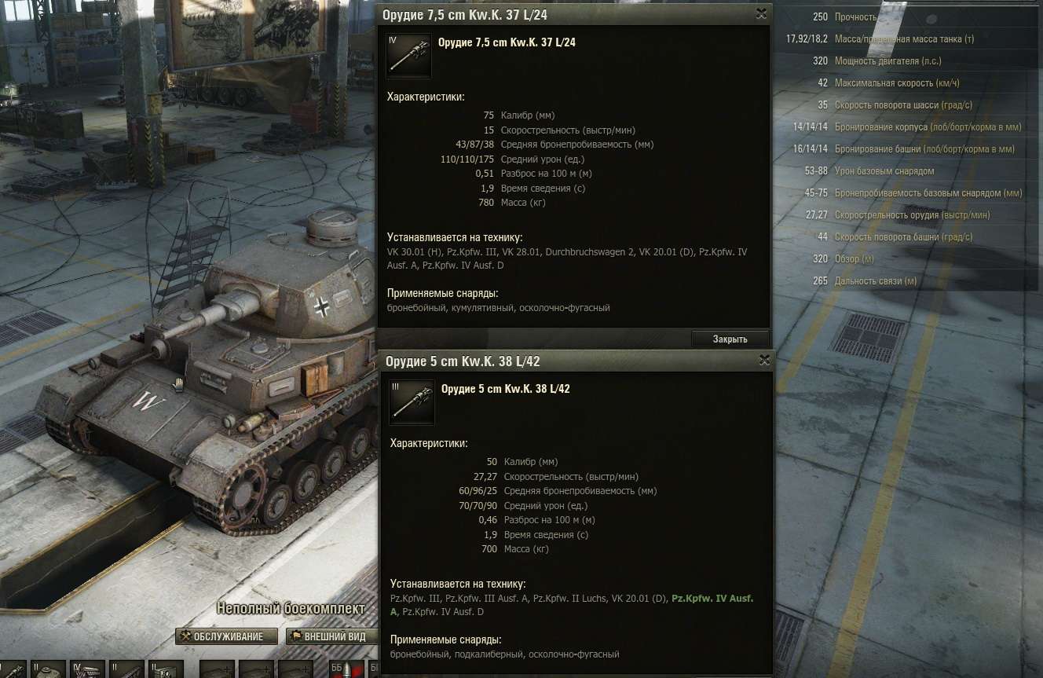Close the 5 cm Kw.K. 38 L/42 window

point(764,361)
